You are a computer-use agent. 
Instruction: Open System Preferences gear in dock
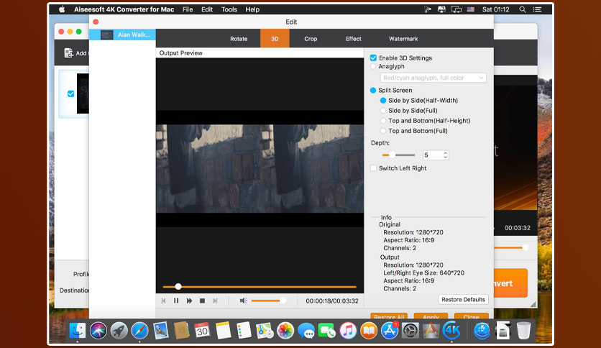tap(410, 330)
